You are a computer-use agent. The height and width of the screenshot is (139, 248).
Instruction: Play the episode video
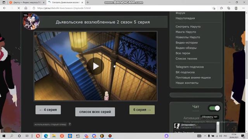click(95, 66)
